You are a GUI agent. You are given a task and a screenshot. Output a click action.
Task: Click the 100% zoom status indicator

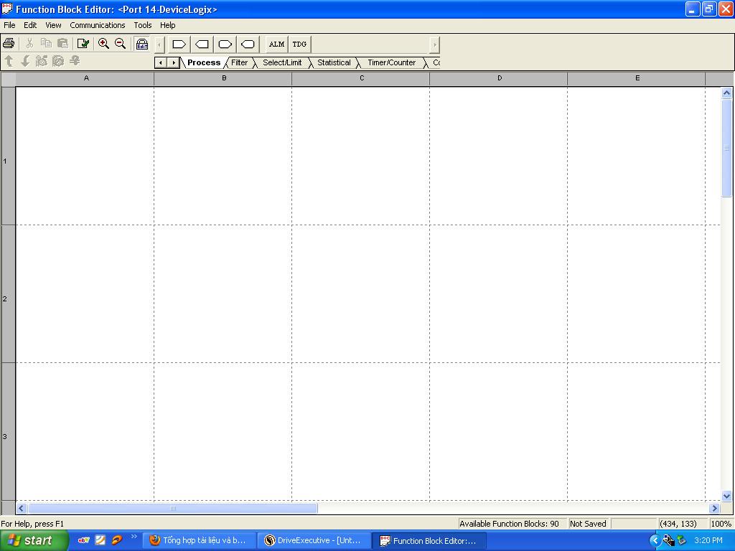pos(721,524)
